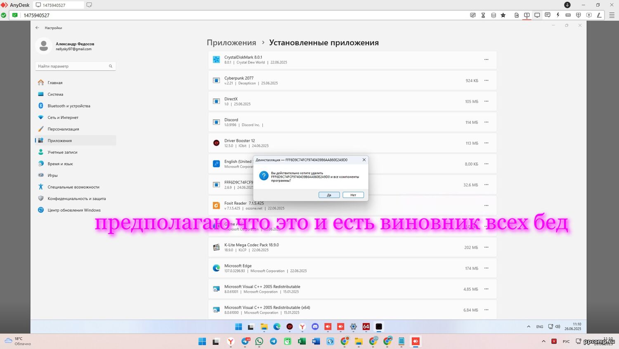Confirm uninstall with Да button
Screen dimensions: 619x349
click(x=329, y=195)
